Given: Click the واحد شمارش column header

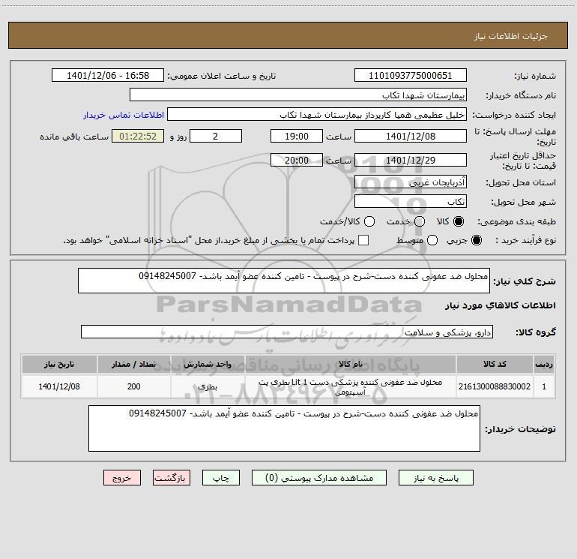Looking at the screenshot, I should point(208,365).
